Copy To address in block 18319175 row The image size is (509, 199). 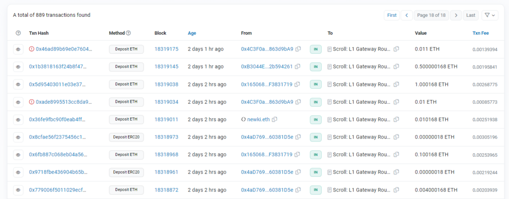(396, 49)
